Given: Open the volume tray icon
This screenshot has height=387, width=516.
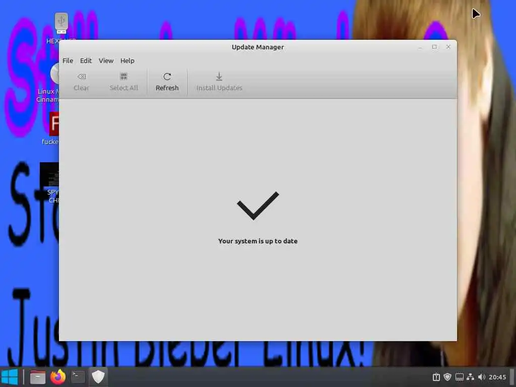Looking at the screenshot, I should 481,377.
